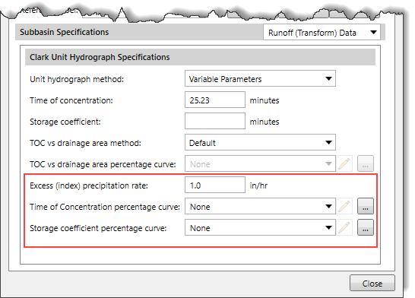415x298 pixels.
Task: Click the 'minutes' unit beside Time of concentration
Action: [265, 100]
